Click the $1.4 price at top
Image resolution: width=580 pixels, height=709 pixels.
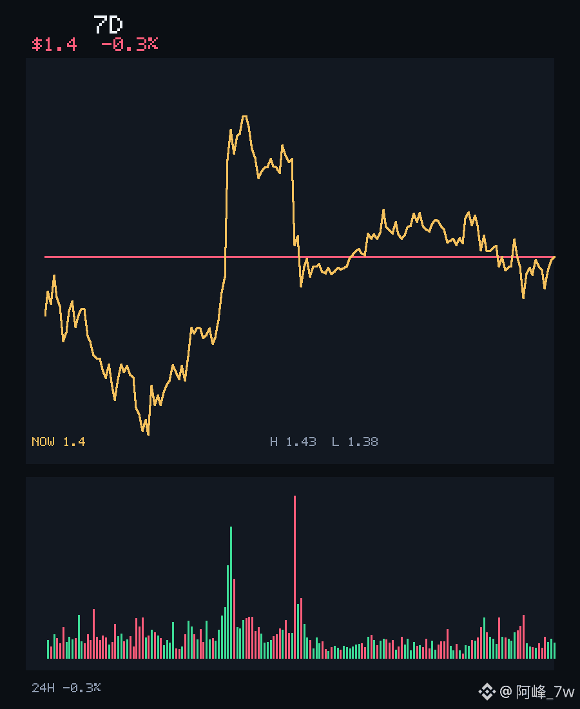click(54, 44)
